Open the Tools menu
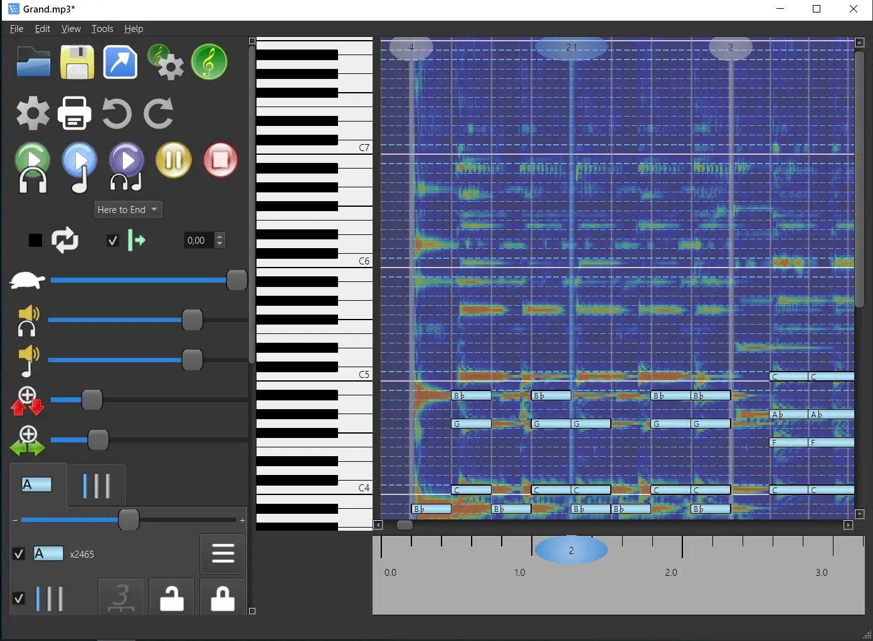Screen dimensions: 873x641 (102, 29)
